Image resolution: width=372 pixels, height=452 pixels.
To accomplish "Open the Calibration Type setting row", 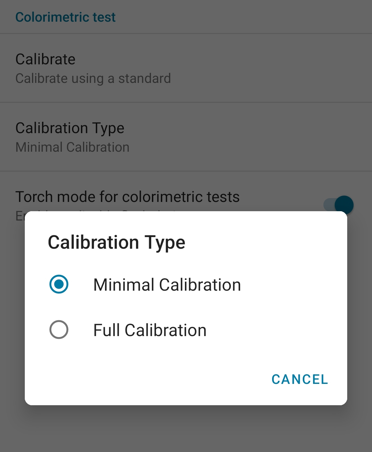I will point(186,137).
